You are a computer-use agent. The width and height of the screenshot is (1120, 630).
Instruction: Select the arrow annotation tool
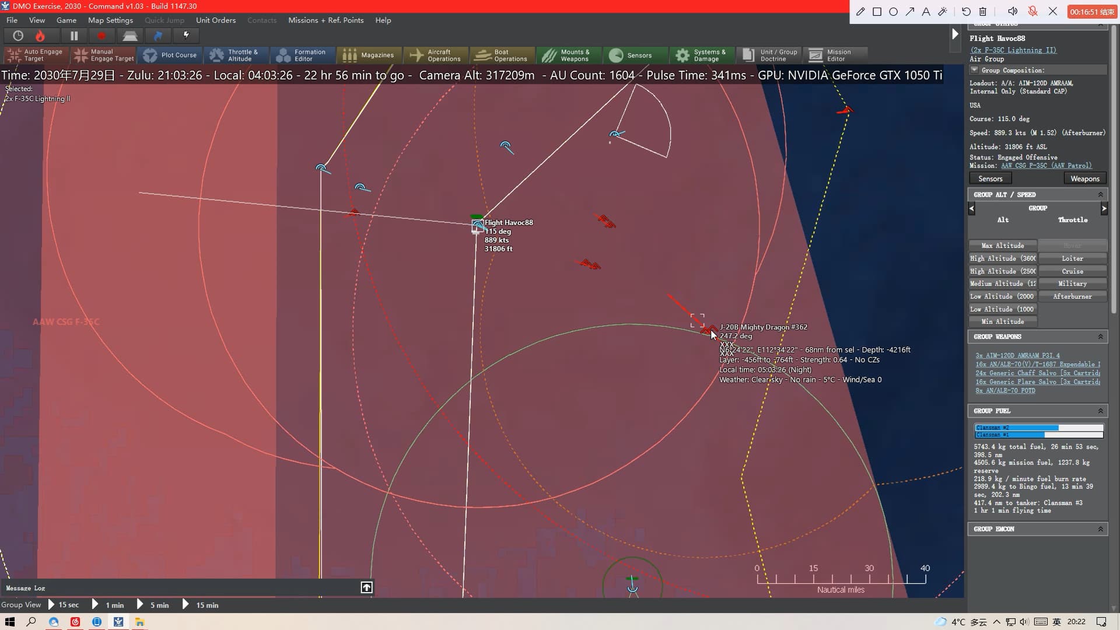[909, 12]
